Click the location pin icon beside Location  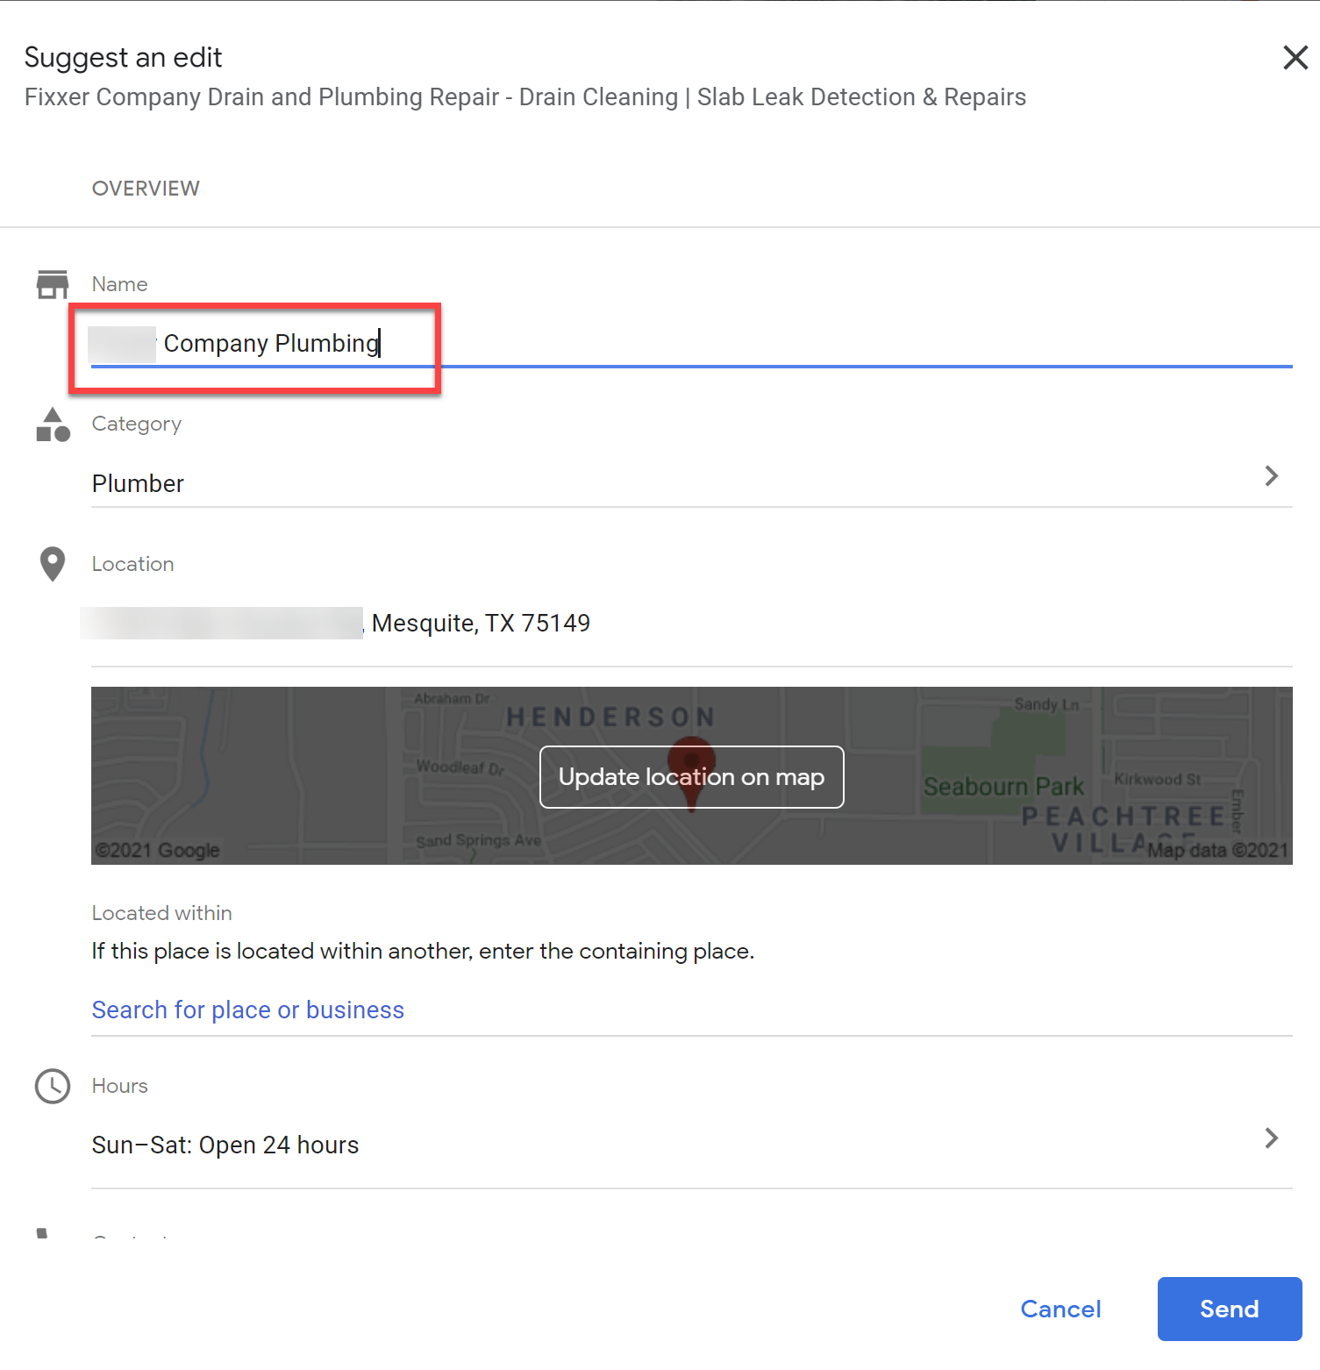point(52,564)
